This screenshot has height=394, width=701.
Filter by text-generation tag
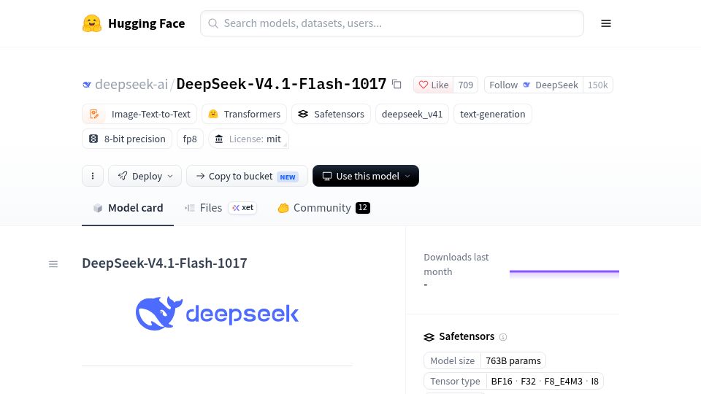click(x=493, y=114)
